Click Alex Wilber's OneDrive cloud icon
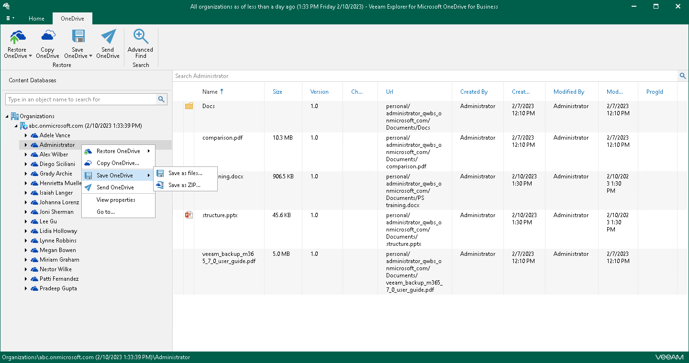Viewport: 689px width, 363px height. point(34,154)
